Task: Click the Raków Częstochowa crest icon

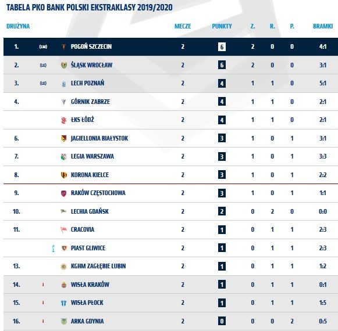Action: (x=64, y=193)
